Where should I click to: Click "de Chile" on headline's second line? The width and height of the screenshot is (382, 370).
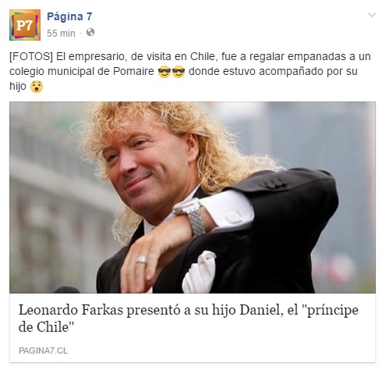pos(46,327)
